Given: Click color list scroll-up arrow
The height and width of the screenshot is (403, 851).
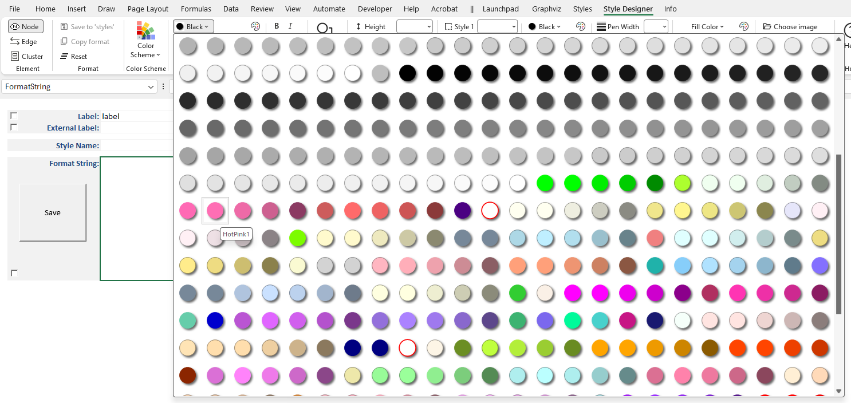Looking at the screenshot, I should (839, 39).
